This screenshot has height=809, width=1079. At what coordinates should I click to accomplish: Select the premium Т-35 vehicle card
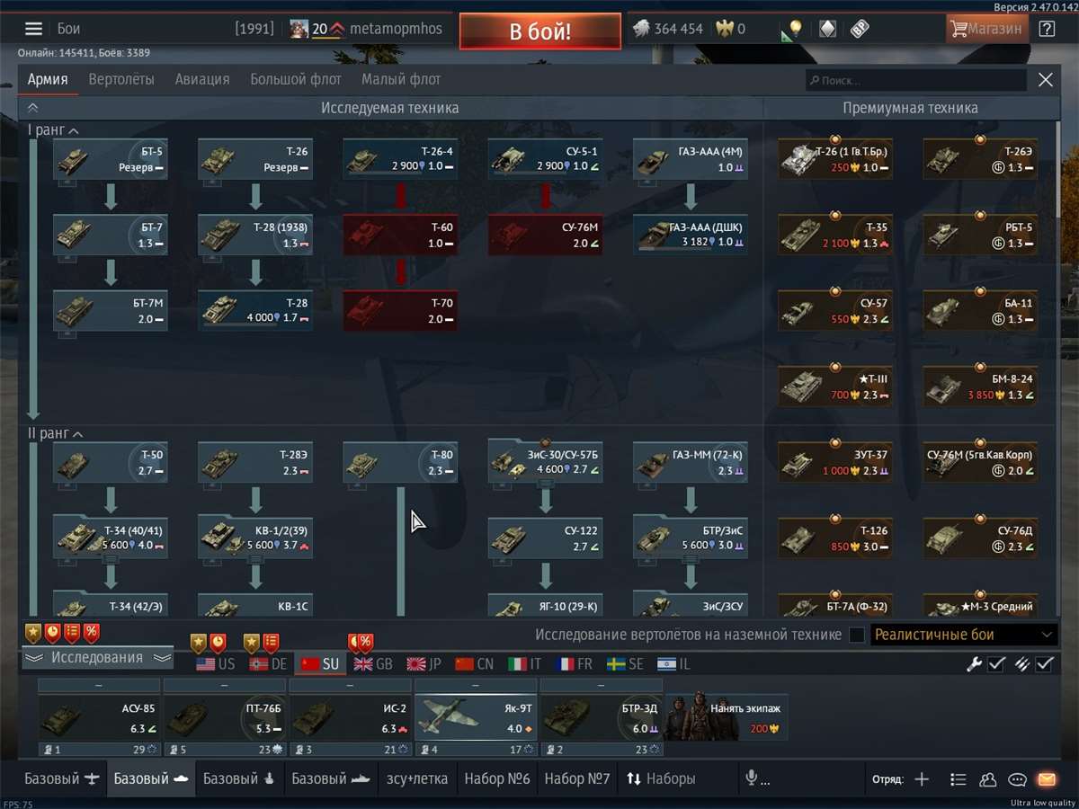pos(835,235)
